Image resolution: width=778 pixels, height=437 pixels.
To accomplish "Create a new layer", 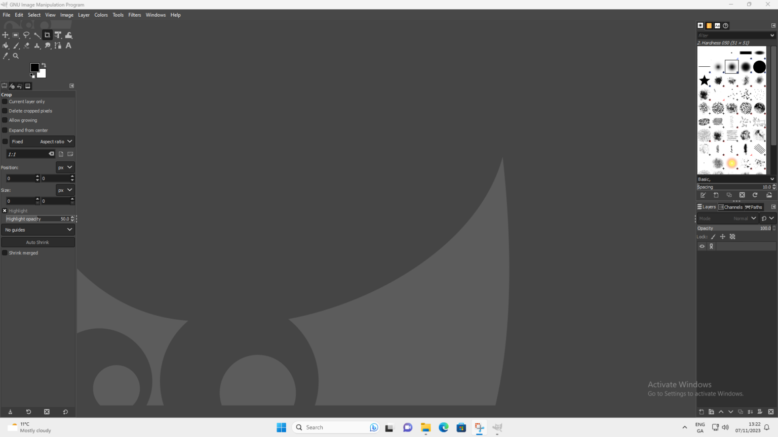I will tap(702, 412).
